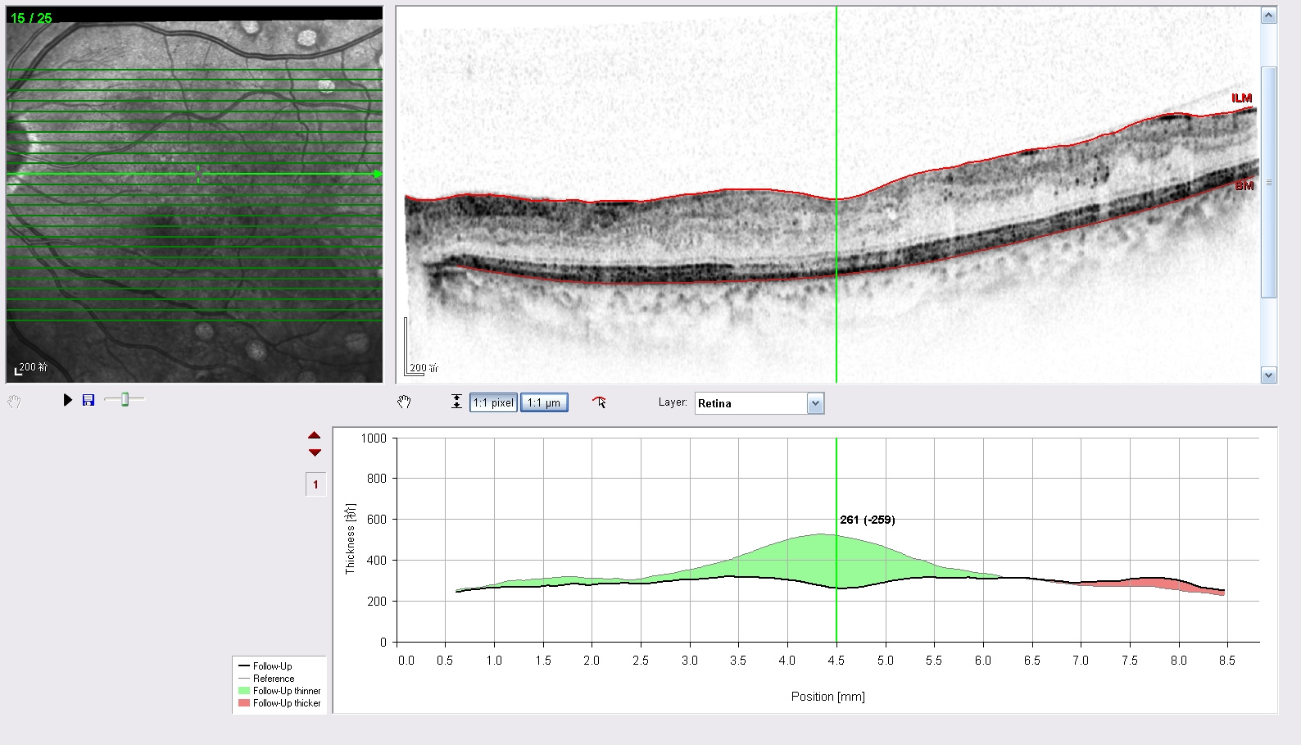1301x745 pixels.
Task: Click the red up triangle beside the graph
Action: pyautogui.click(x=315, y=435)
